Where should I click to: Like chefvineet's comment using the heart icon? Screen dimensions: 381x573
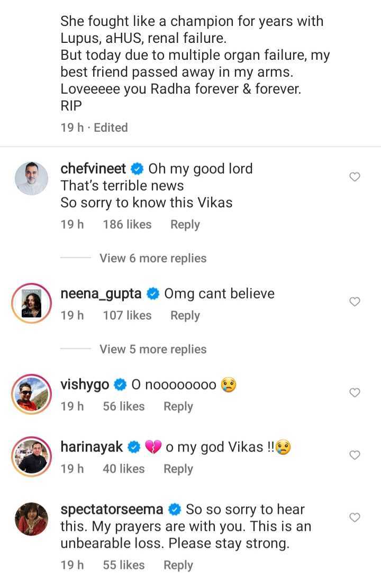point(355,177)
